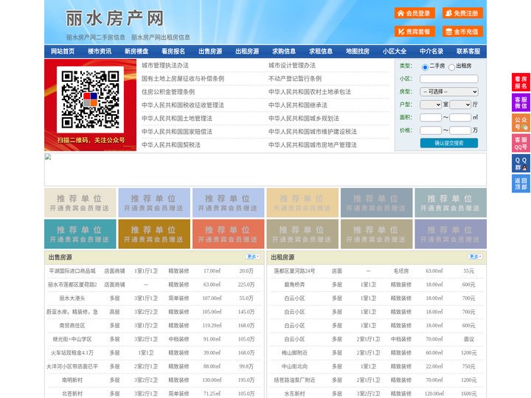Click the pink 客服QQ号 side icon
This screenshot has height=398, width=531.
[x=521, y=143]
